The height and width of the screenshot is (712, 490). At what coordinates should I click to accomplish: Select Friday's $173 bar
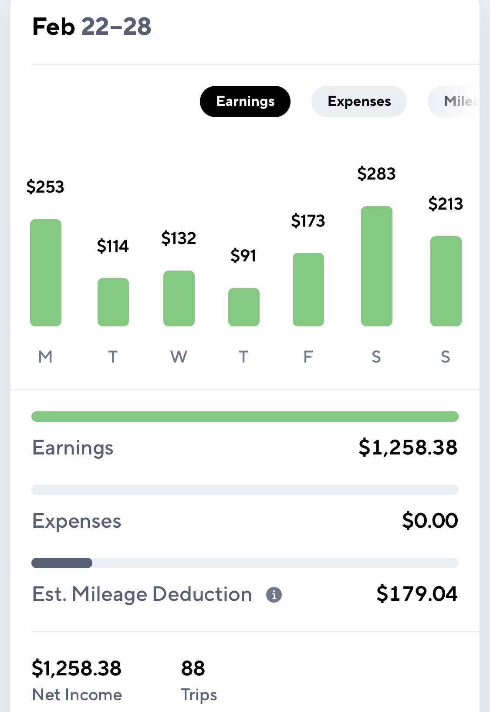coord(308,289)
